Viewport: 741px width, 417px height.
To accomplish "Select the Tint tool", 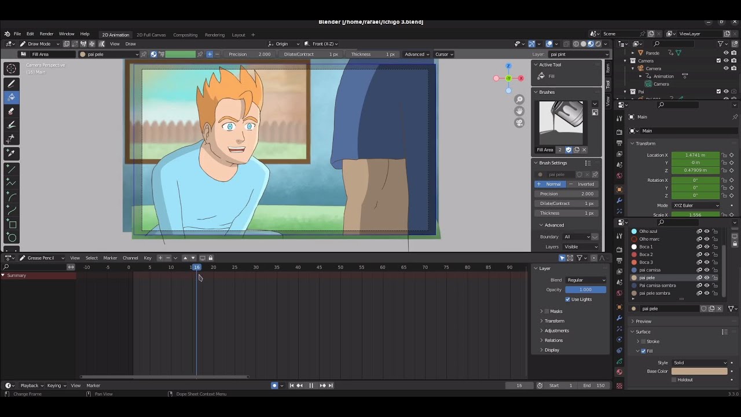I will coord(12,125).
